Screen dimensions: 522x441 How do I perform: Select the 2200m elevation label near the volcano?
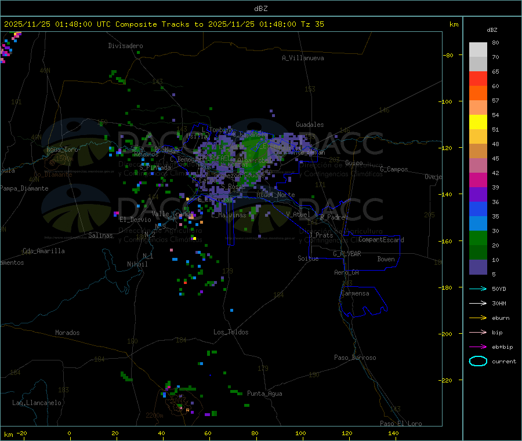[x=154, y=416]
